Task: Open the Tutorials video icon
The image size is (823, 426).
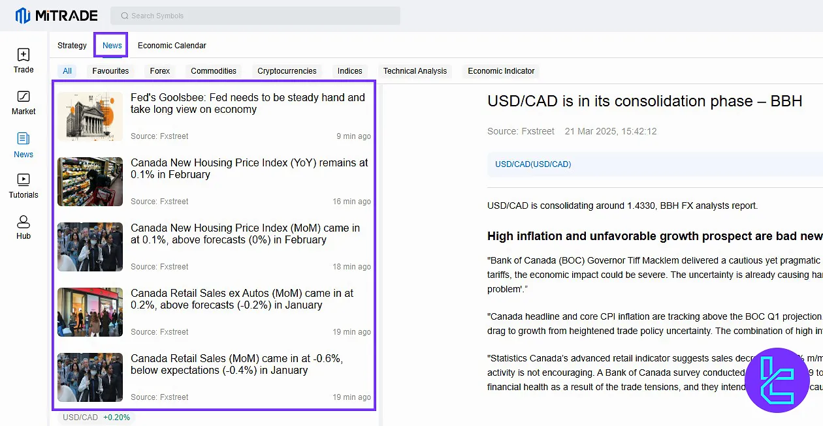Action: point(24,179)
